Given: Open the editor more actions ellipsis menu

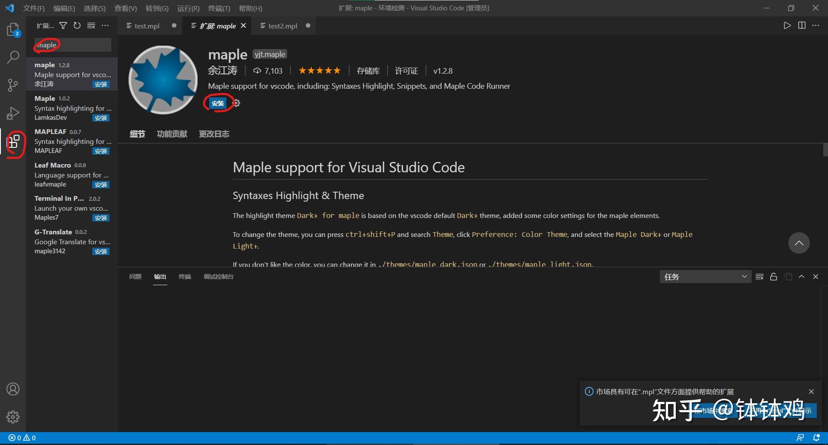Looking at the screenshot, I should coord(816,25).
